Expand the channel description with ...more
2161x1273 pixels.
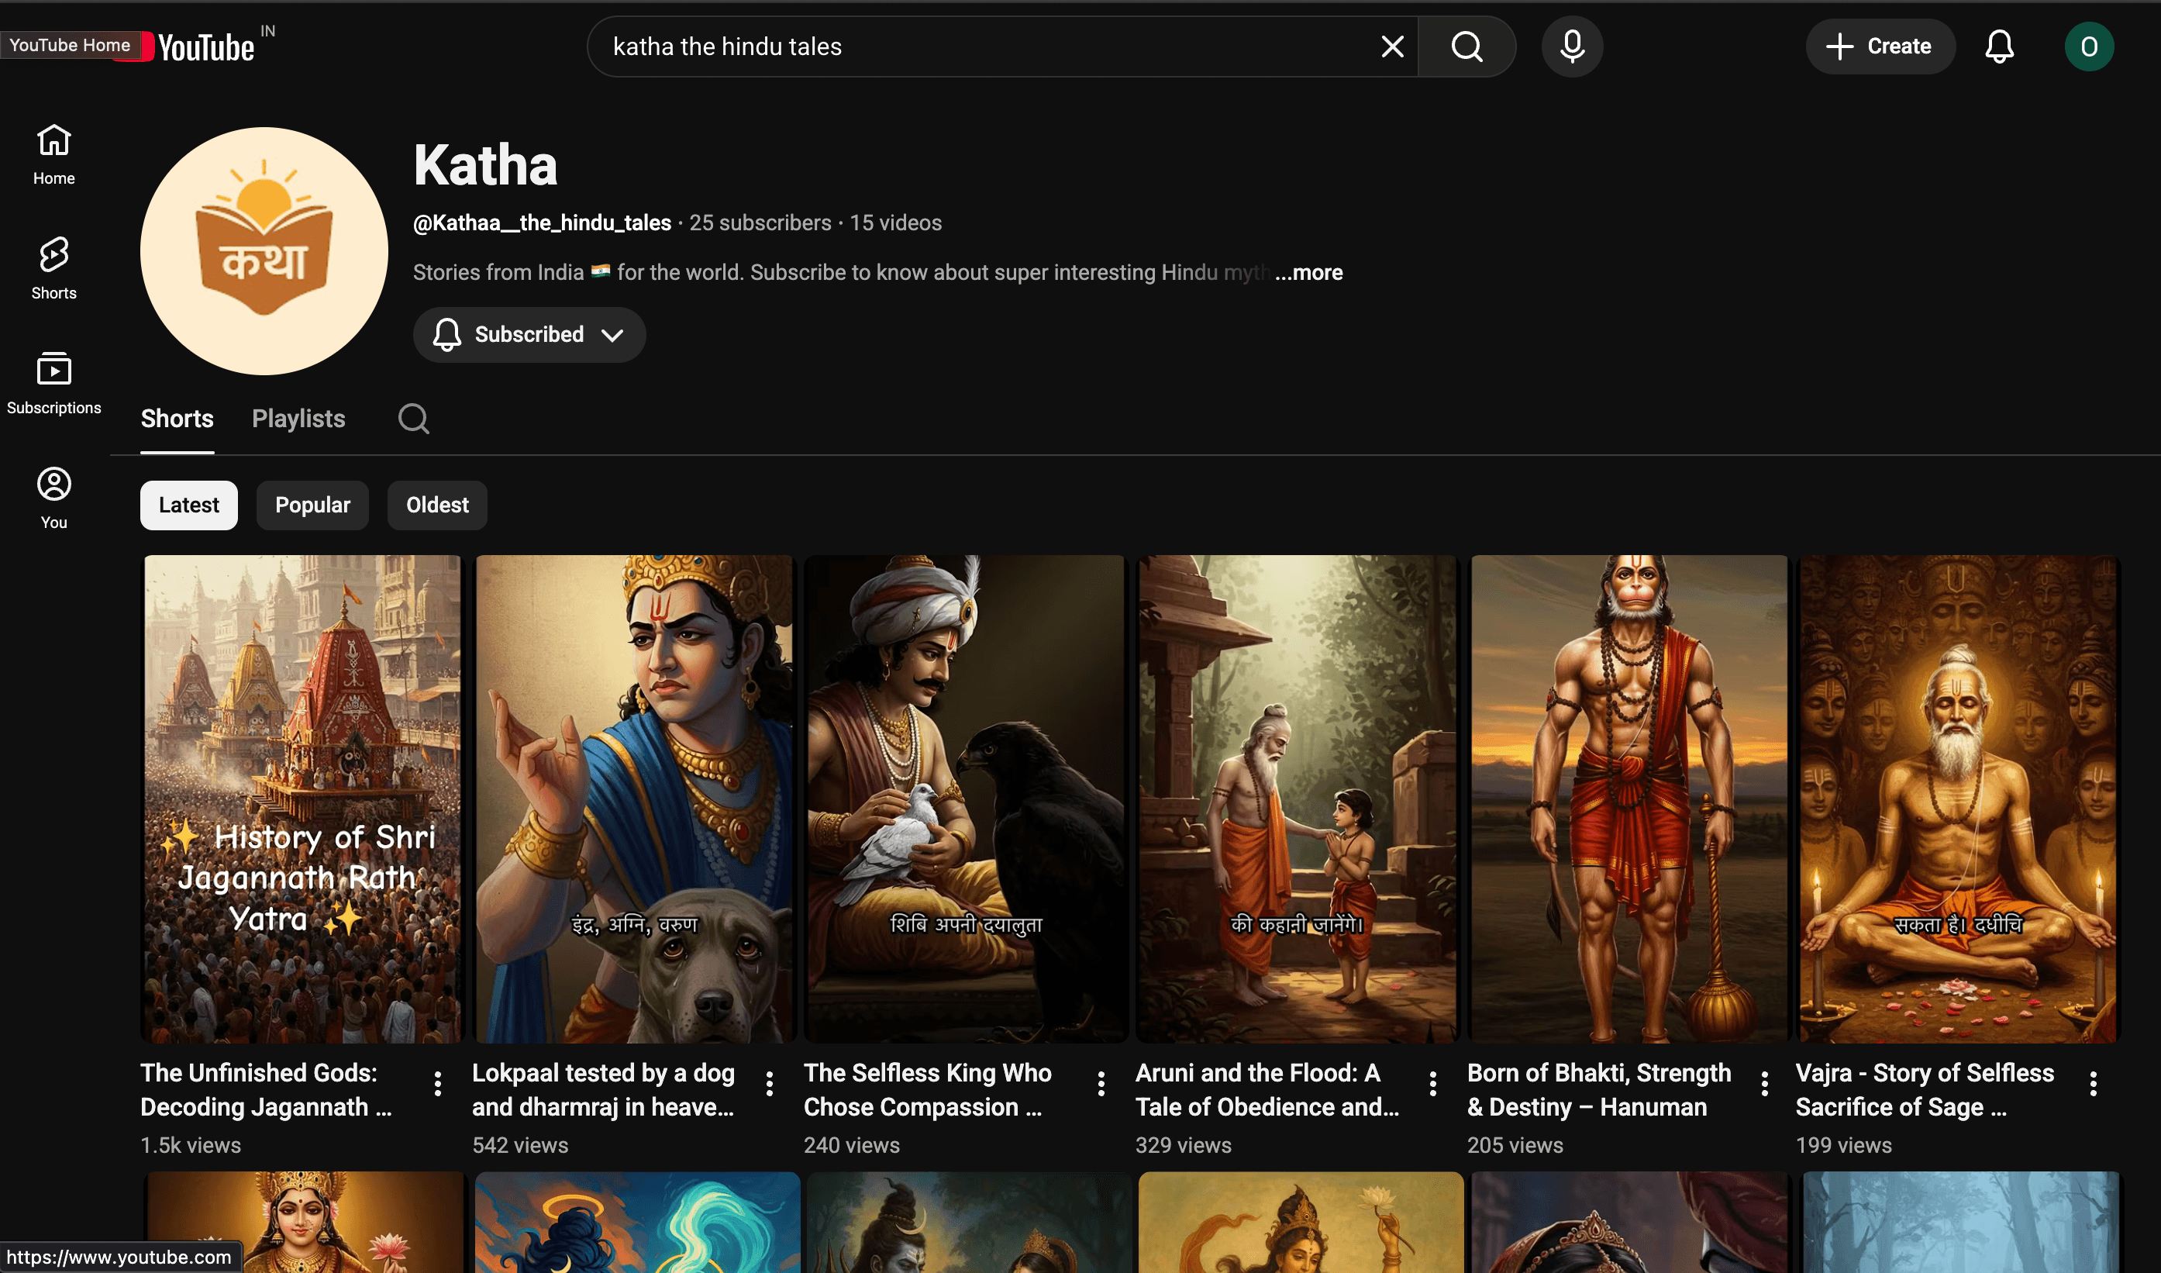coord(1308,272)
